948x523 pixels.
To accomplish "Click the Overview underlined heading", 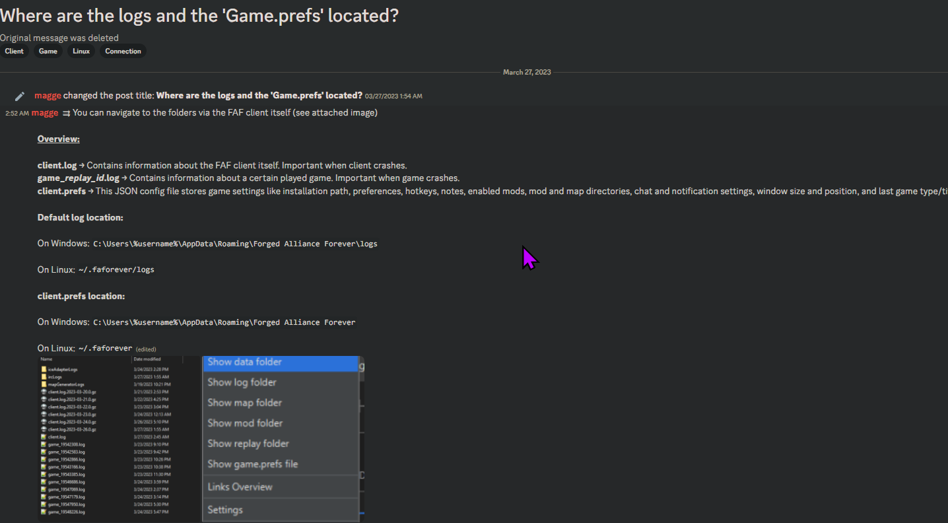I will click(x=59, y=139).
